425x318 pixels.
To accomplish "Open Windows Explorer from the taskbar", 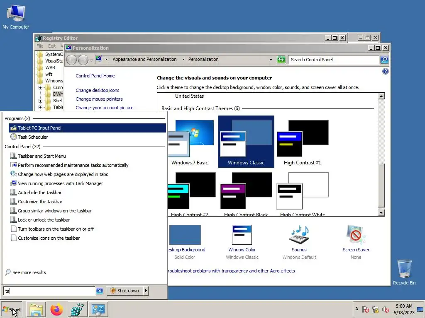I will click(x=36, y=310).
